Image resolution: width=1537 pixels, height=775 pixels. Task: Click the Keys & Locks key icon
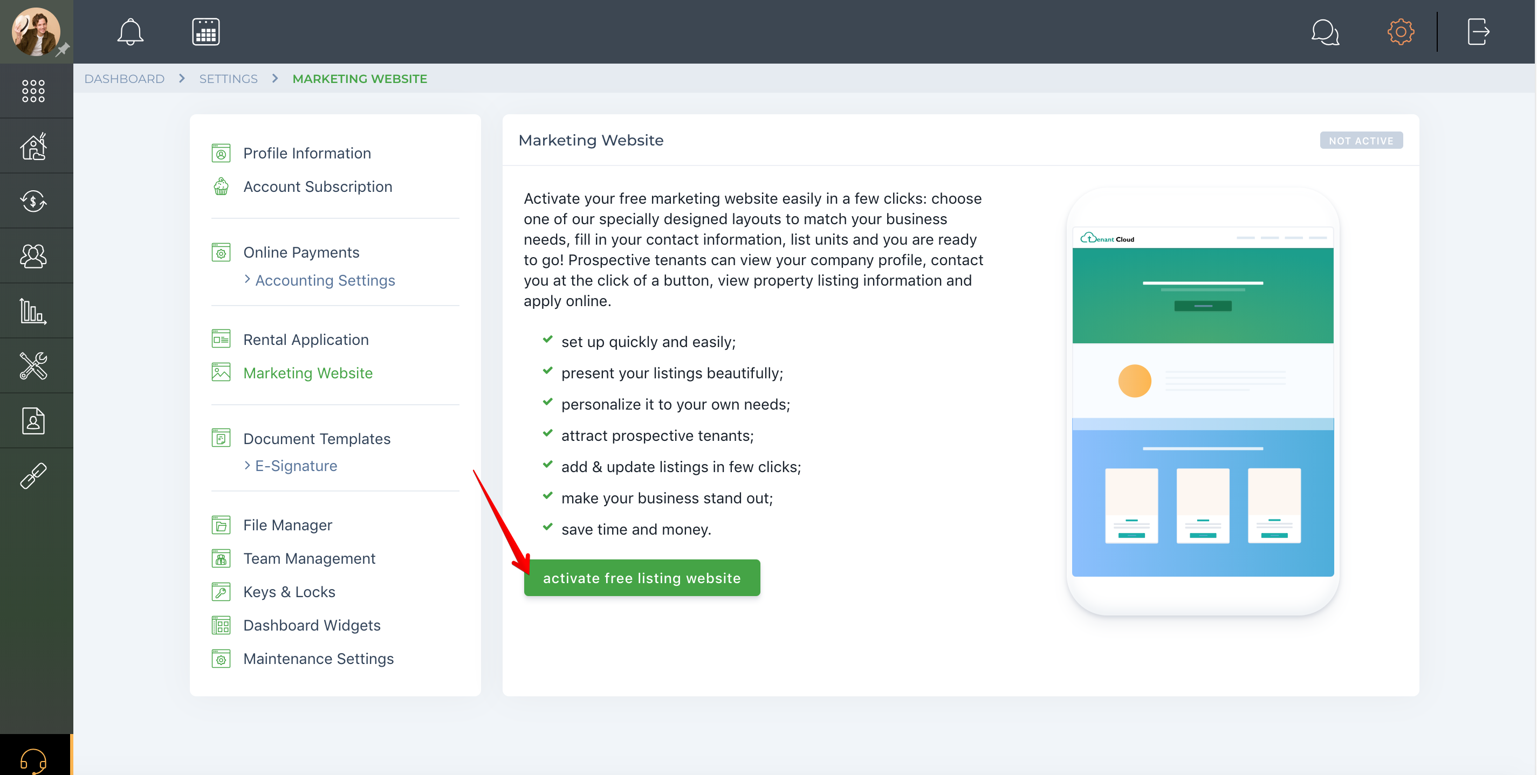(x=221, y=592)
